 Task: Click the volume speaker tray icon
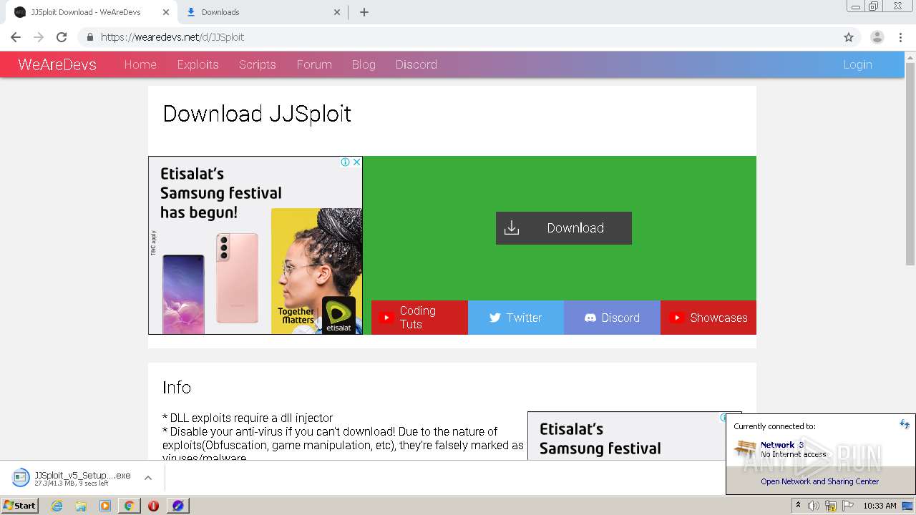click(x=814, y=506)
